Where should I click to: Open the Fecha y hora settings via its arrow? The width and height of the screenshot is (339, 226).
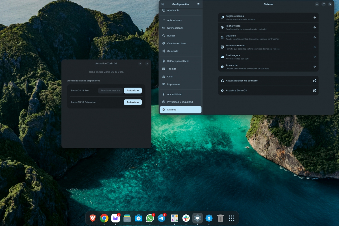point(314,27)
